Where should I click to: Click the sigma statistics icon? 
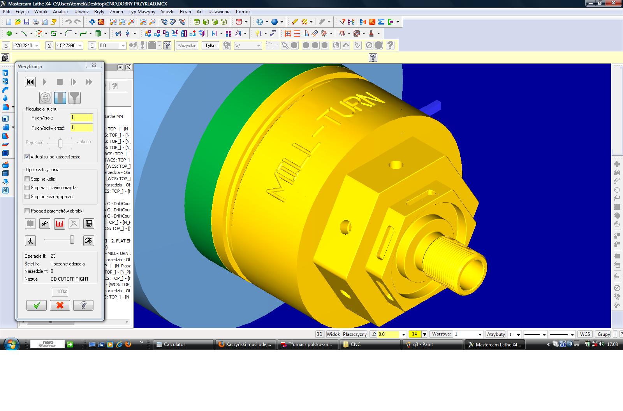point(381,22)
